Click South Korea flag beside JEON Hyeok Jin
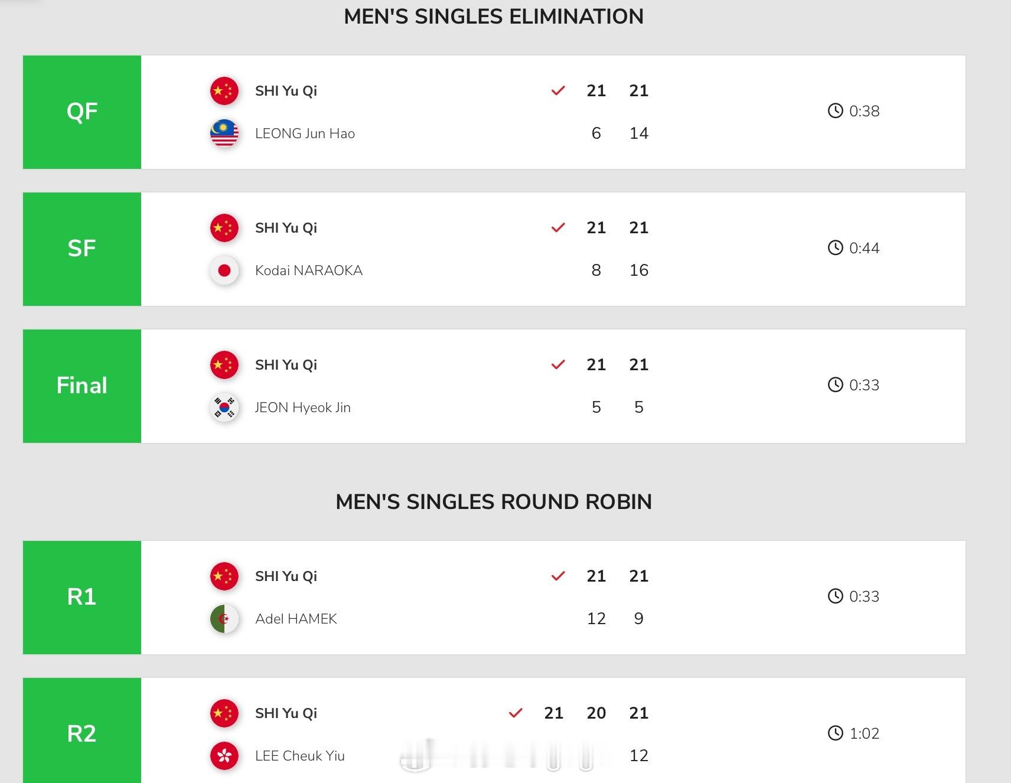 tap(224, 407)
